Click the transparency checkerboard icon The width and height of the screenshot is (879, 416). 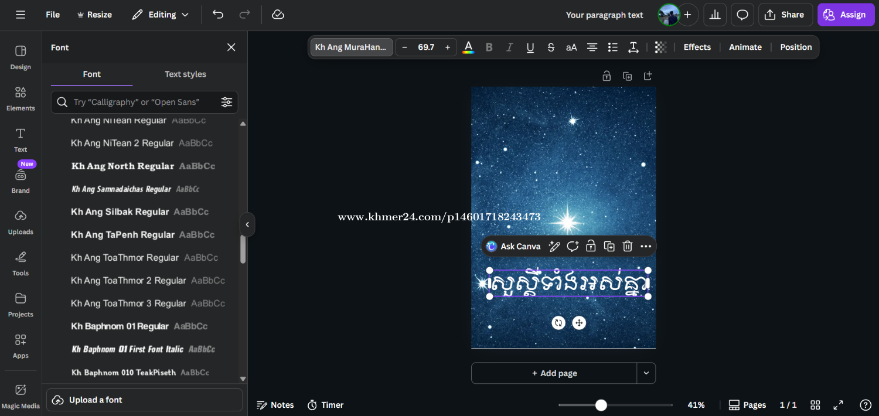(x=660, y=47)
